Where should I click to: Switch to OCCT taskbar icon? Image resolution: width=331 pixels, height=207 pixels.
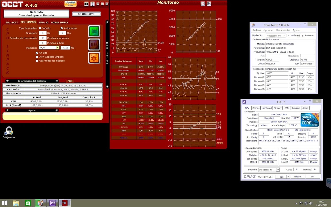pos(65,203)
